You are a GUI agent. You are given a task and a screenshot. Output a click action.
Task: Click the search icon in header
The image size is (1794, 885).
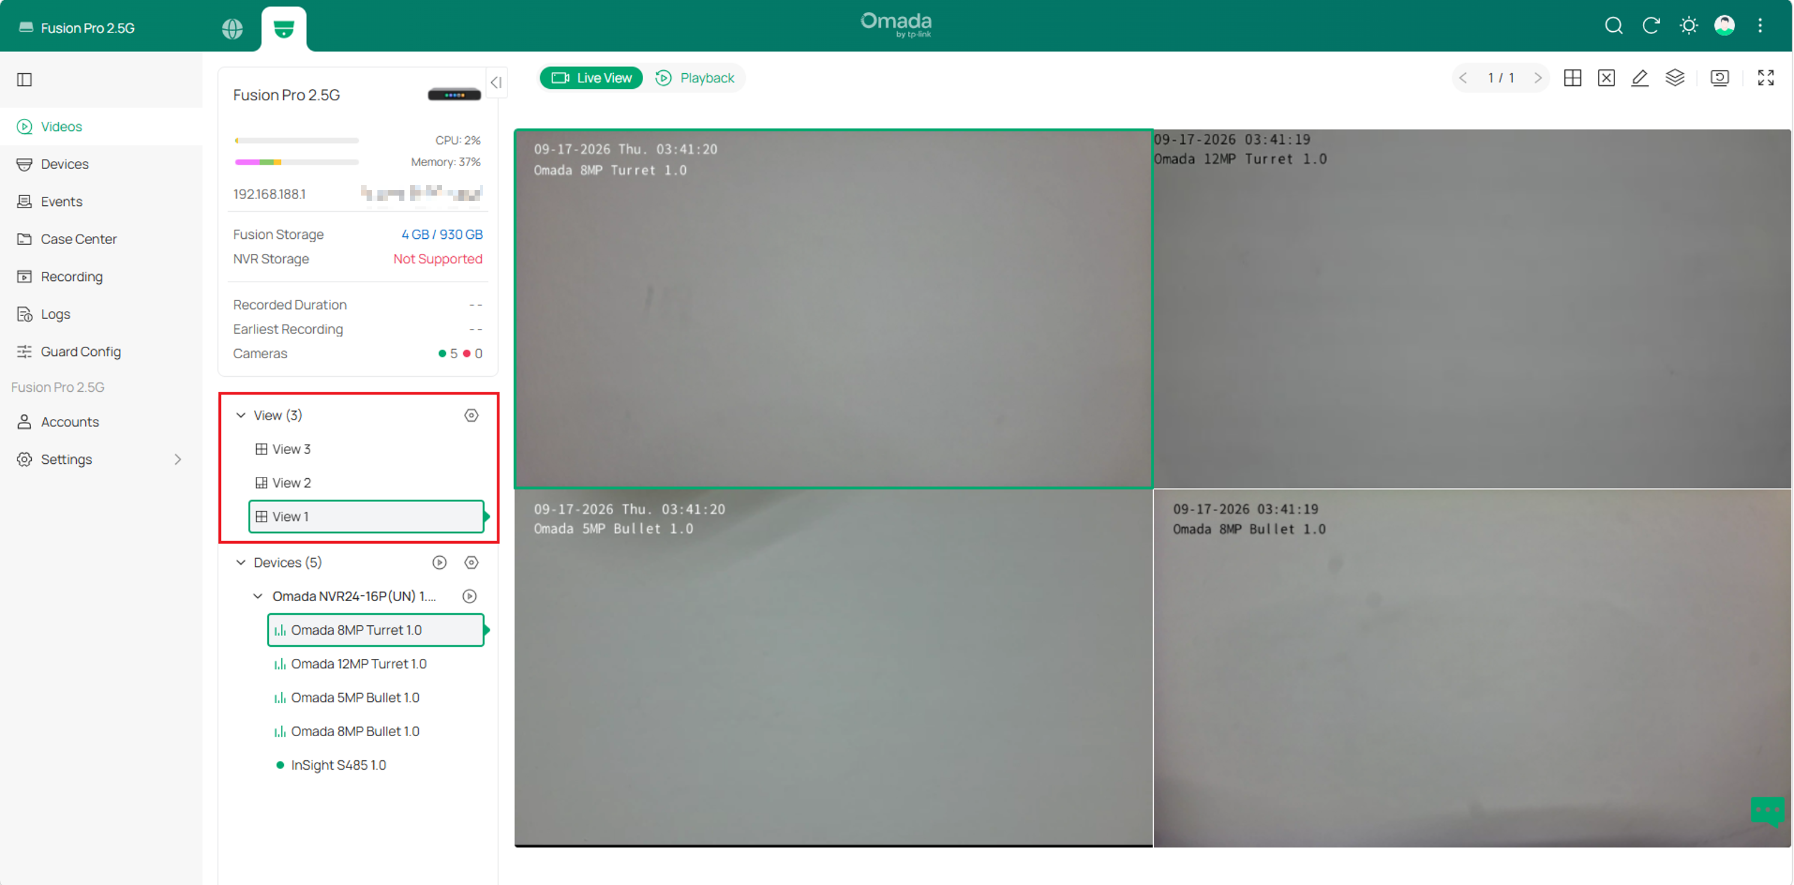pos(1613,26)
